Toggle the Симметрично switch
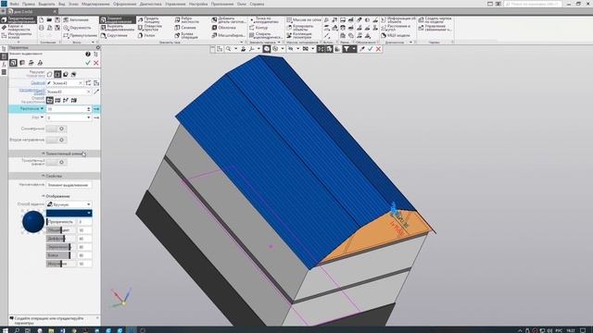 point(56,129)
